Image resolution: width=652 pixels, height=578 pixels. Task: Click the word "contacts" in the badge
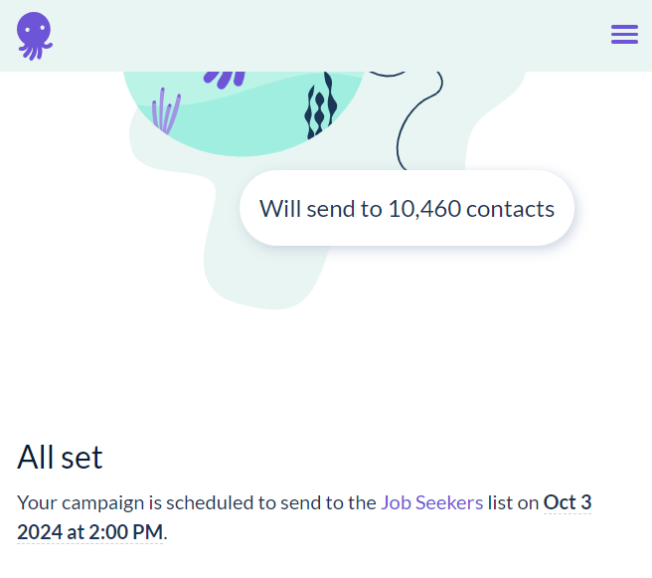coord(510,209)
